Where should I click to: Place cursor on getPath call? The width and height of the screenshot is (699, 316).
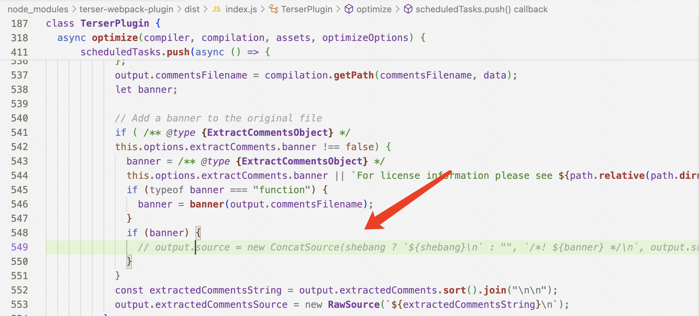pyautogui.click(x=354, y=75)
